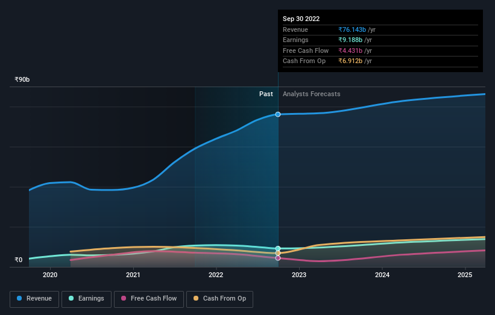Screen dimensions: 495x315
Task: Click the 2020 x-axis label
Action: (x=50, y=275)
